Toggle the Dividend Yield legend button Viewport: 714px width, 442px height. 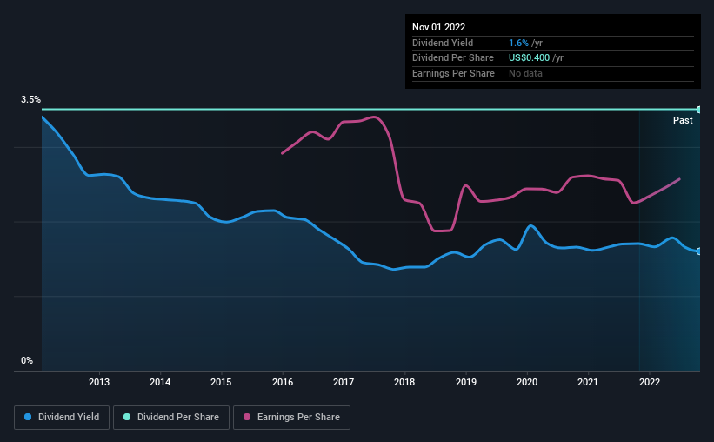coord(62,418)
